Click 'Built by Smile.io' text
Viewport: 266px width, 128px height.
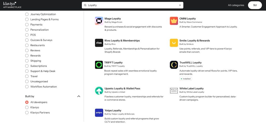(187, 44)
